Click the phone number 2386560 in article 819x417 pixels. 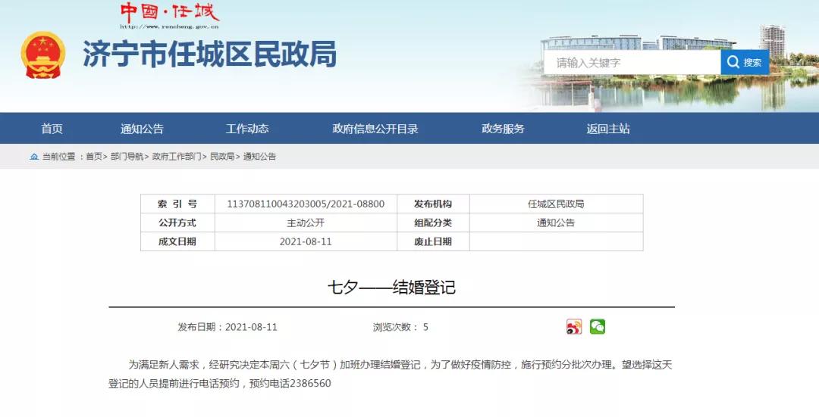coord(310,383)
